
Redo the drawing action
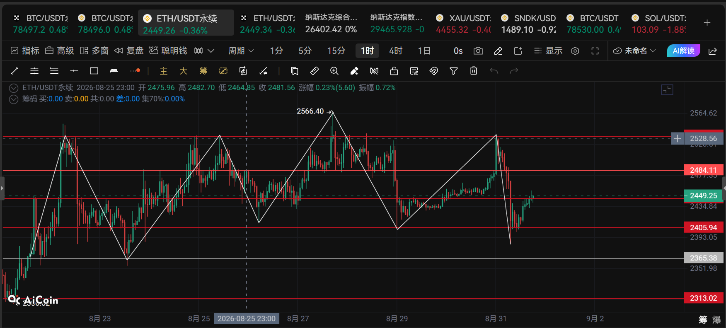coord(514,71)
